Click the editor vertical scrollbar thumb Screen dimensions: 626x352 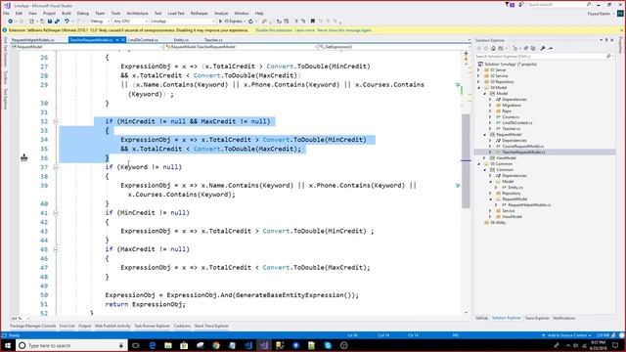pos(466,160)
